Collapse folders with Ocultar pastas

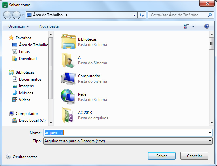click(22, 157)
